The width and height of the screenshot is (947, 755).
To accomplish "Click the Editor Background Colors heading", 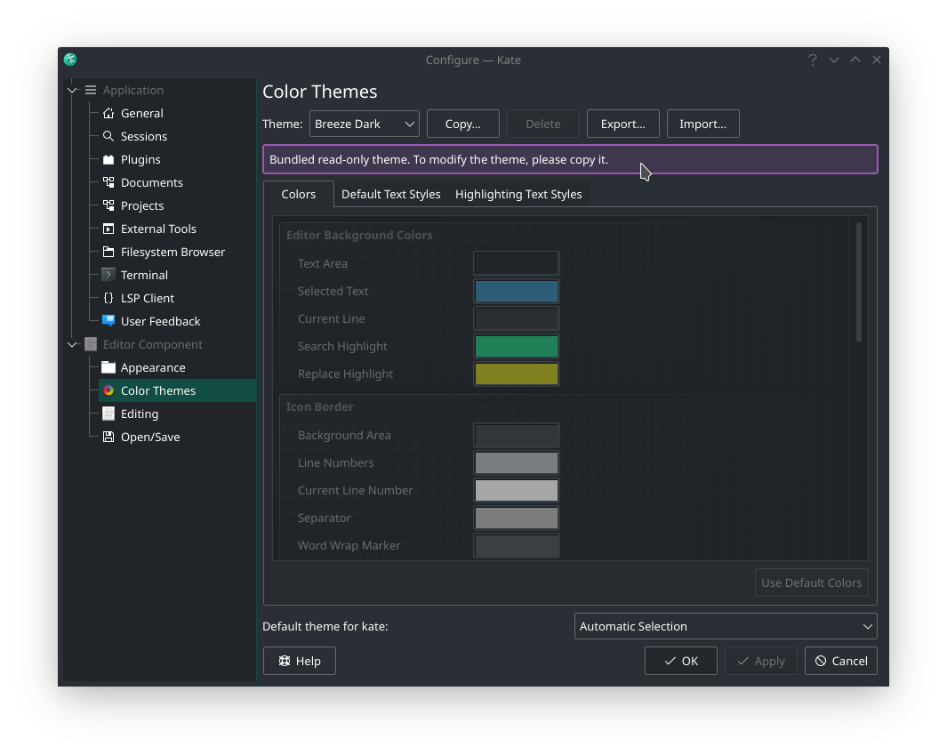I will click(359, 235).
